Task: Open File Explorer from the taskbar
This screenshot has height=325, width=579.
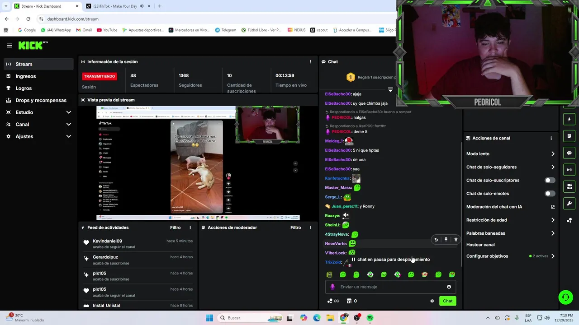Action: point(330,318)
